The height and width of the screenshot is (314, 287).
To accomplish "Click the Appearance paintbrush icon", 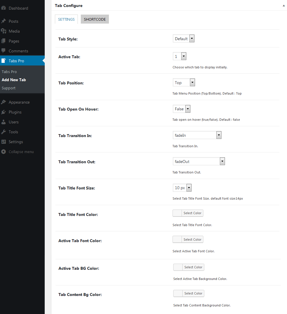I will 3,102.
